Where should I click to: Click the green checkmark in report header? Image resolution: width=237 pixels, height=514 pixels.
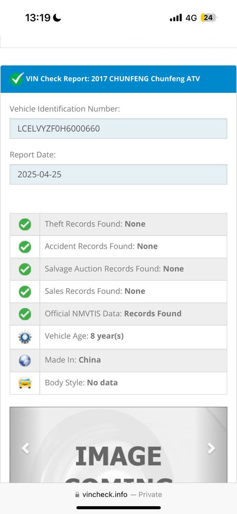click(x=16, y=79)
